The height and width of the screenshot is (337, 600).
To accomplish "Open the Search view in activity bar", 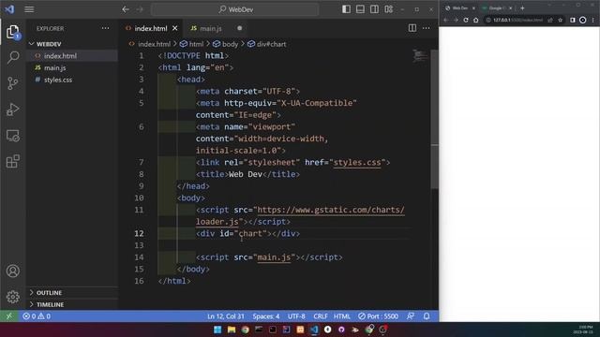I will [12, 57].
